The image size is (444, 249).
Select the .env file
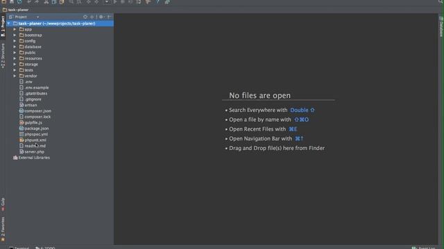(x=26, y=82)
